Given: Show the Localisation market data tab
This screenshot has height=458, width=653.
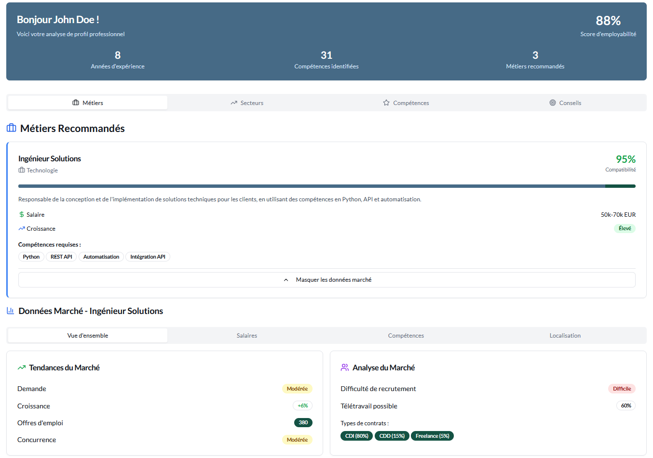Looking at the screenshot, I should [565, 336].
